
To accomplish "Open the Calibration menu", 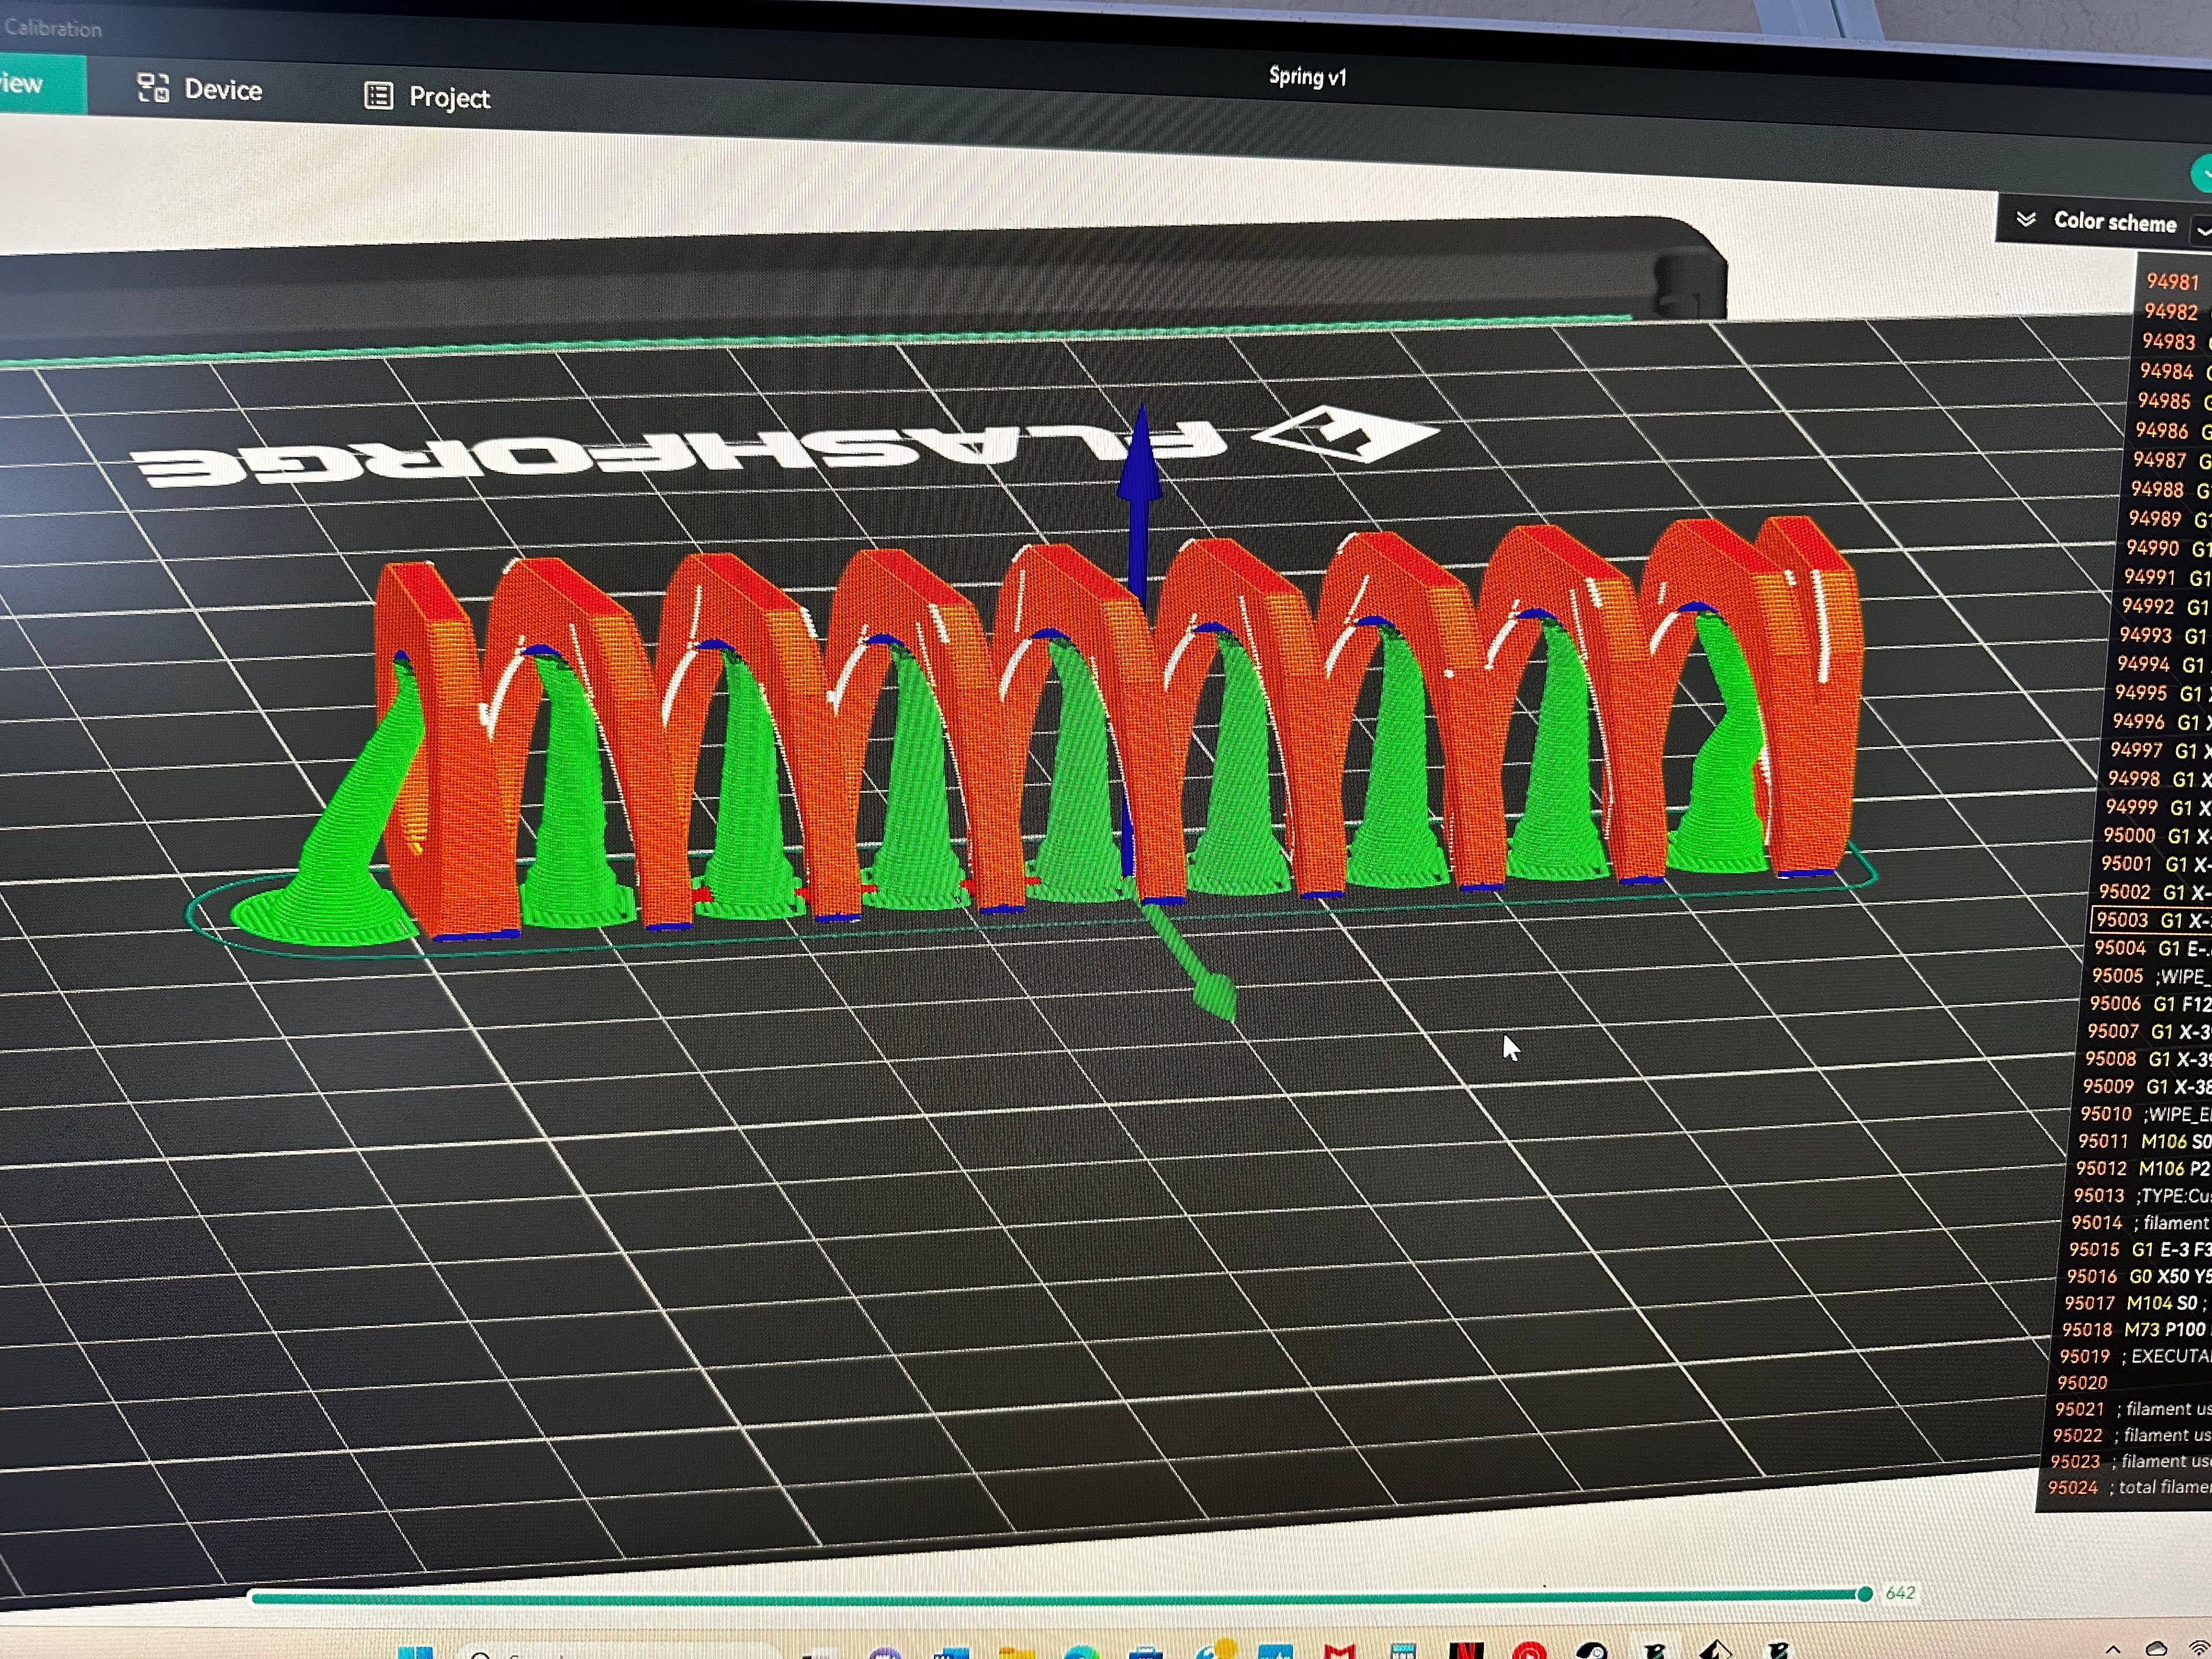I will [52, 28].
